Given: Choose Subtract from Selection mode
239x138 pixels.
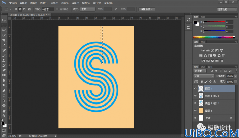Looking at the screenshot, I should (x=24, y=9).
